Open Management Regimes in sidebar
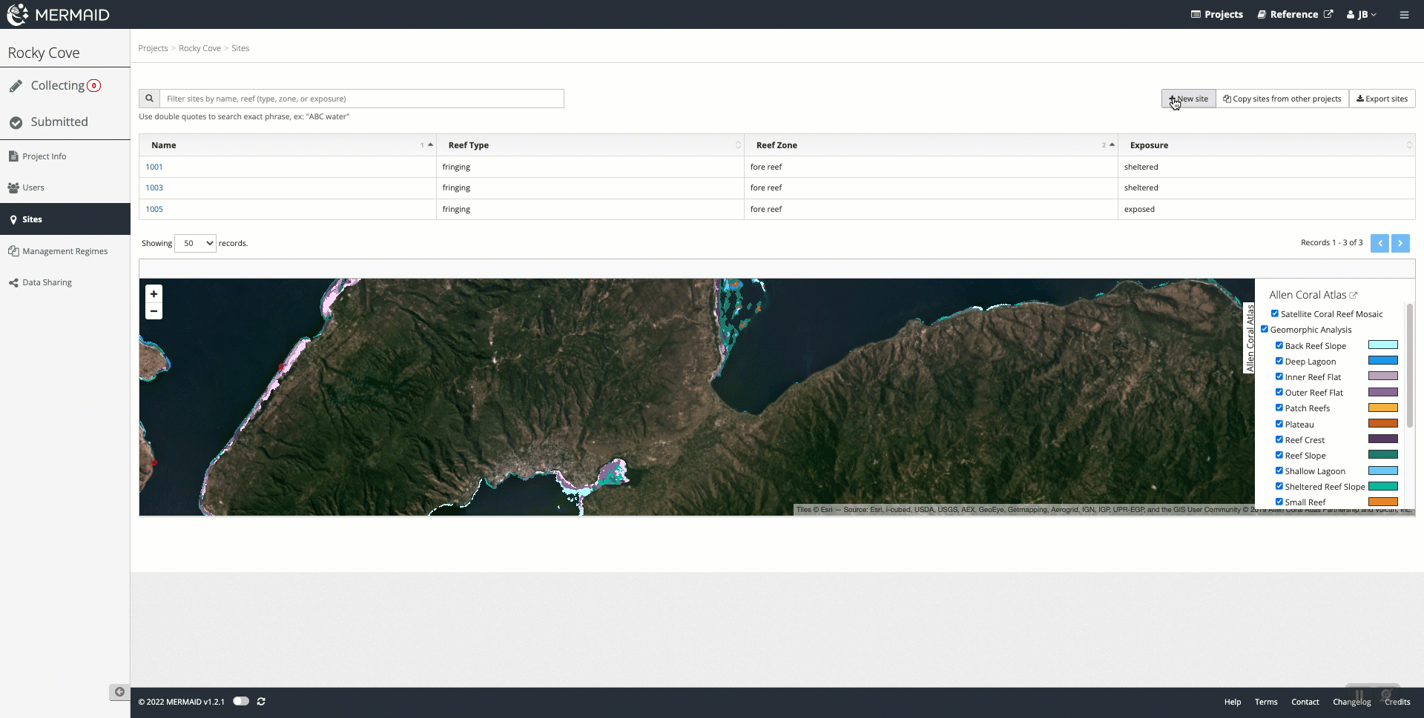Image resolution: width=1424 pixels, height=718 pixels. click(x=65, y=251)
